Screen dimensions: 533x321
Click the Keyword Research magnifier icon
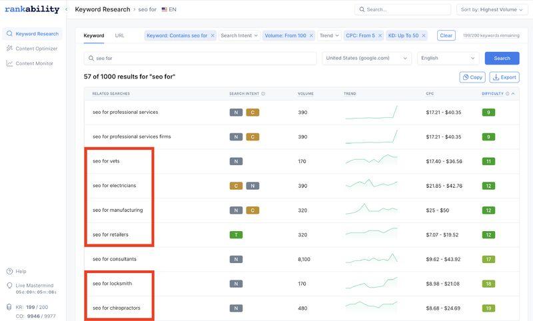pos(9,33)
